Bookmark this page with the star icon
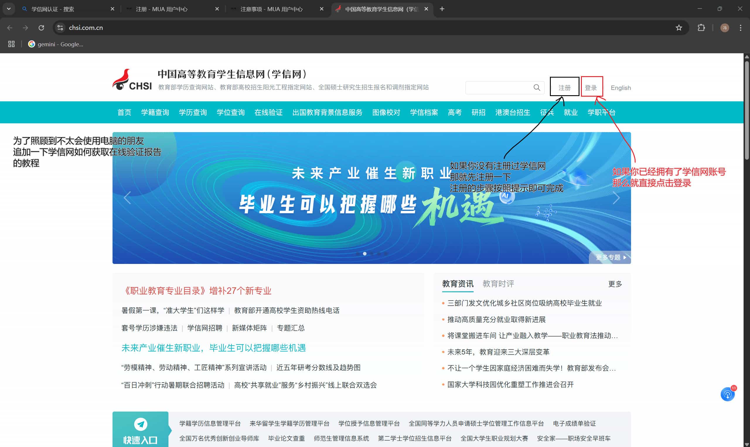750x447 pixels. [679, 28]
